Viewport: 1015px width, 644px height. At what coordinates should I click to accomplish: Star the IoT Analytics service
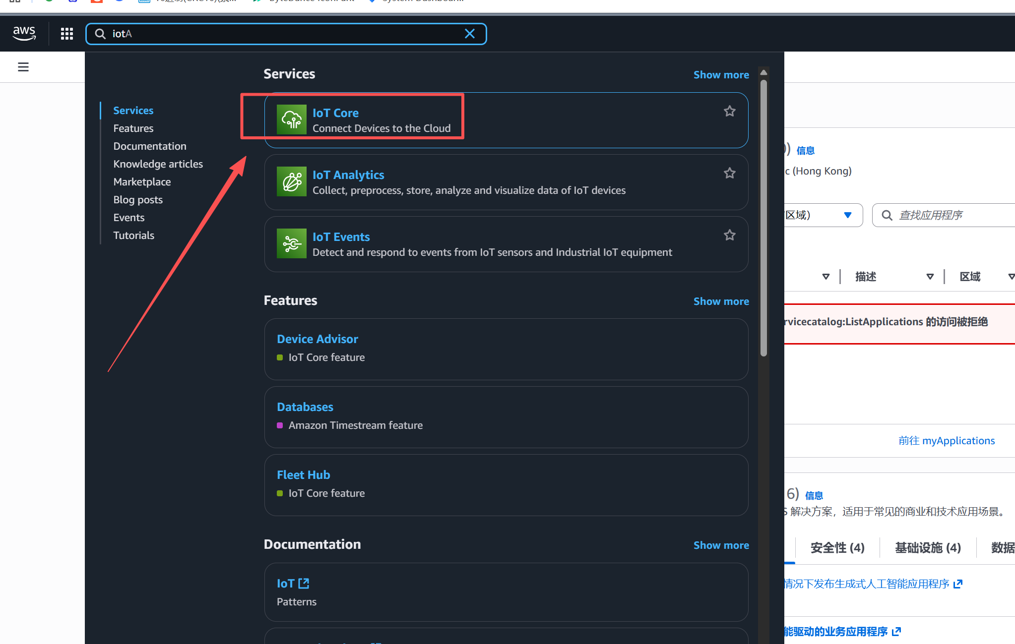[x=729, y=174]
